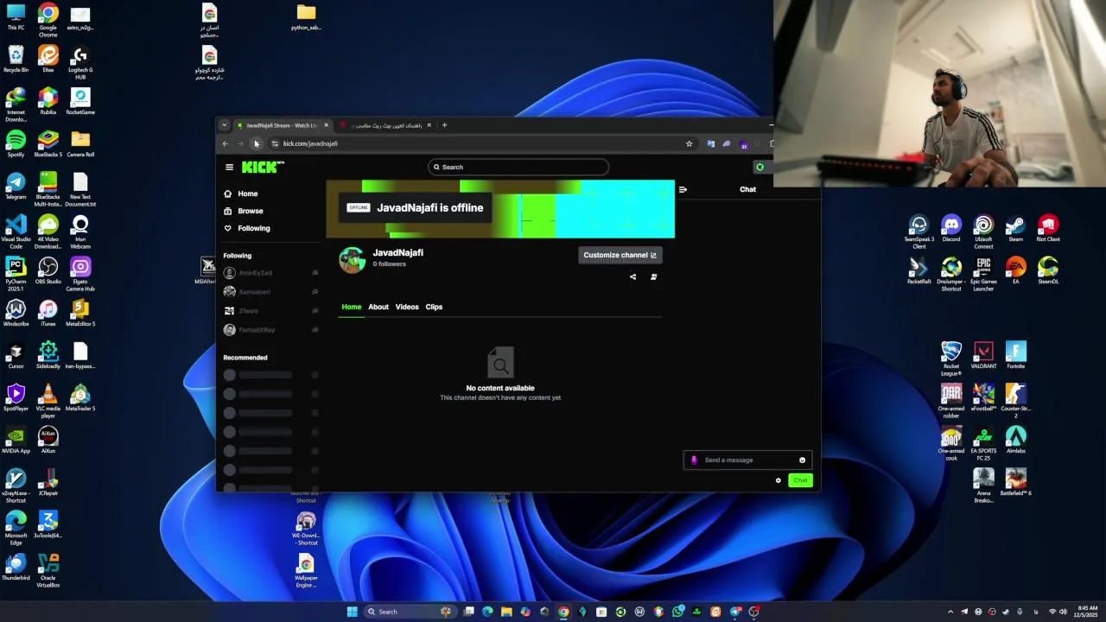This screenshot has height=622, width=1106.
Task: Open the green profile avatar menu
Action: click(760, 168)
